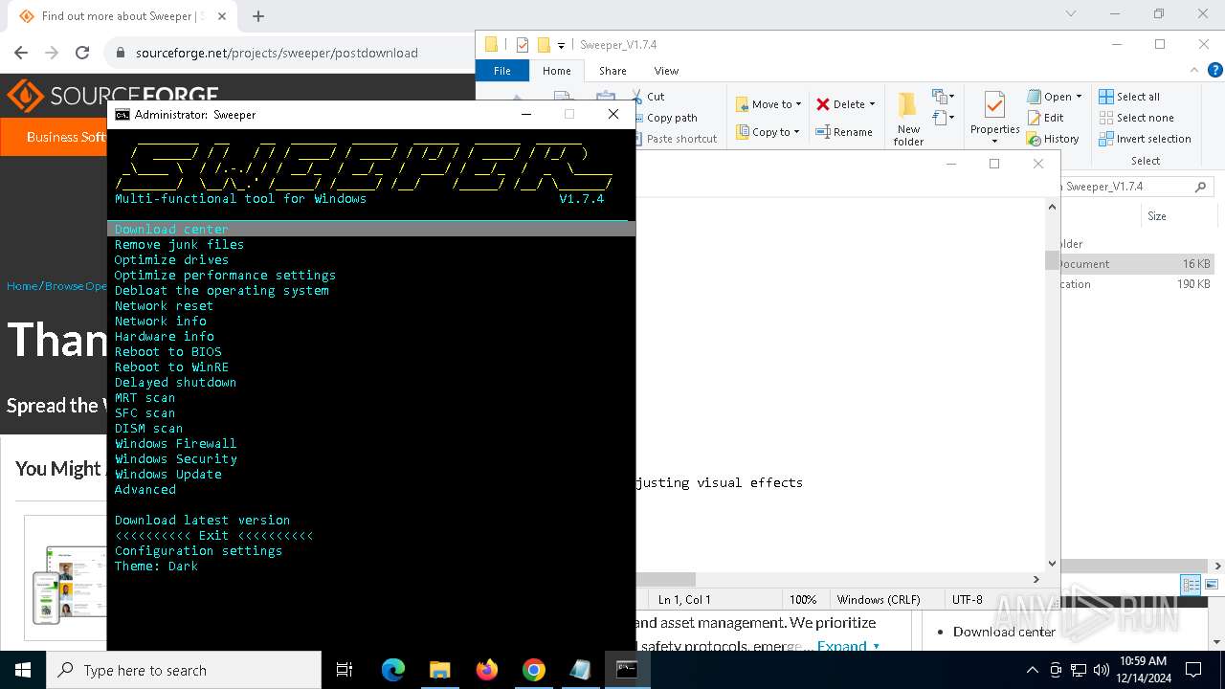Screen dimensions: 1225x689
Task: Collapse the Explorer ribbon with chevron
Action: point(1192,70)
